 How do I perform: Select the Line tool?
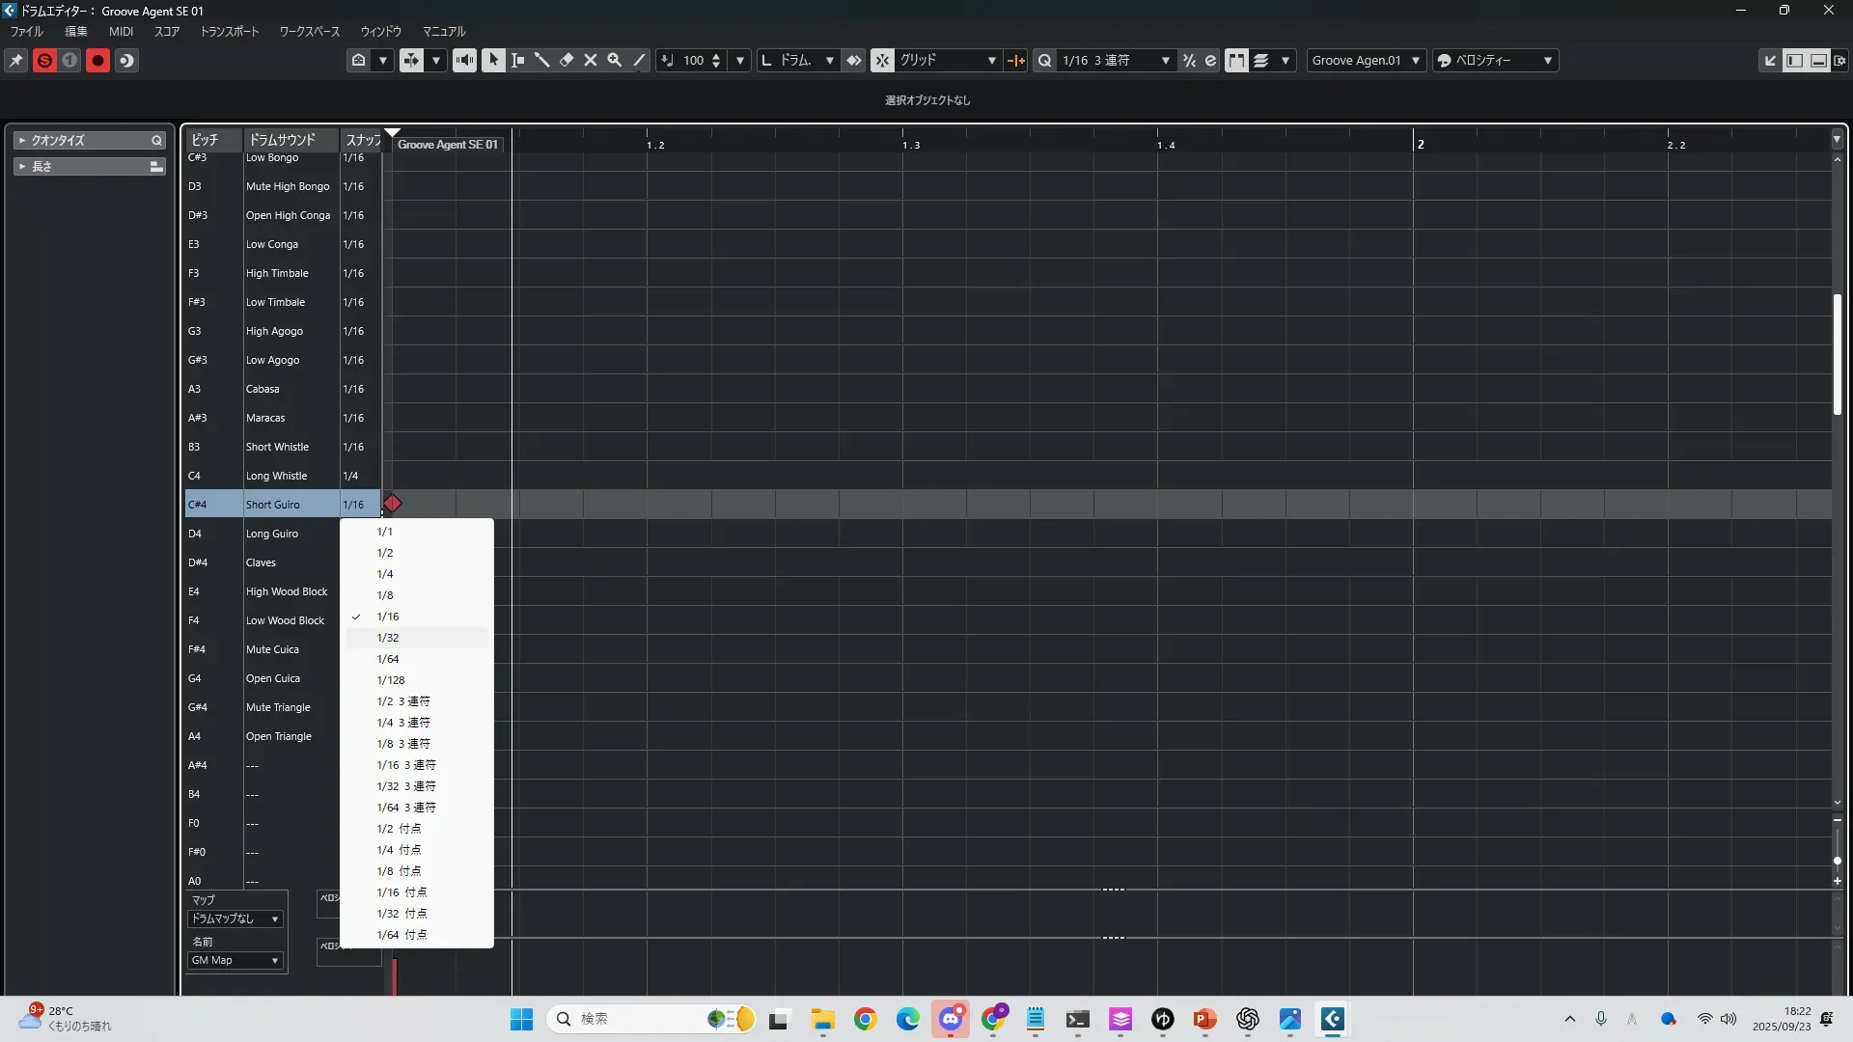(639, 60)
